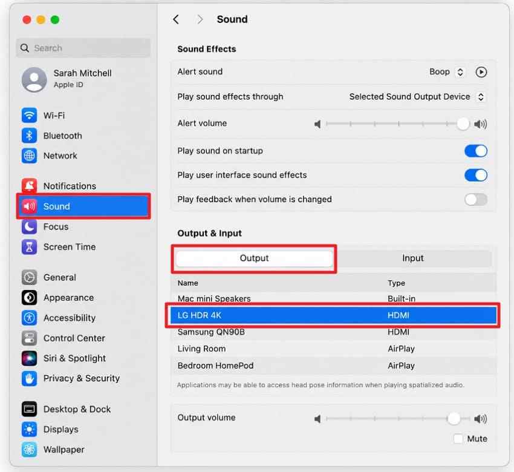Image resolution: width=514 pixels, height=472 pixels.
Task: Select LG HDR 4K output device
Action: point(333,315)
